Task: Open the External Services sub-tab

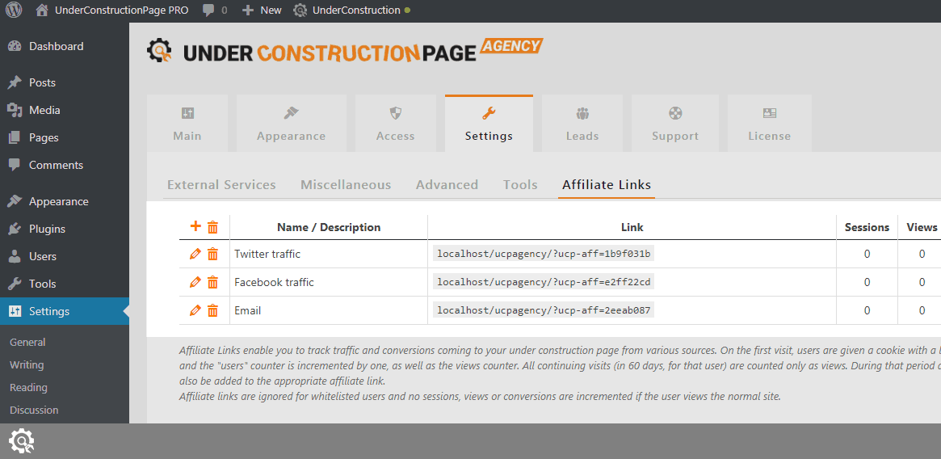Action: pyautogui.click(x=221, y=185)
